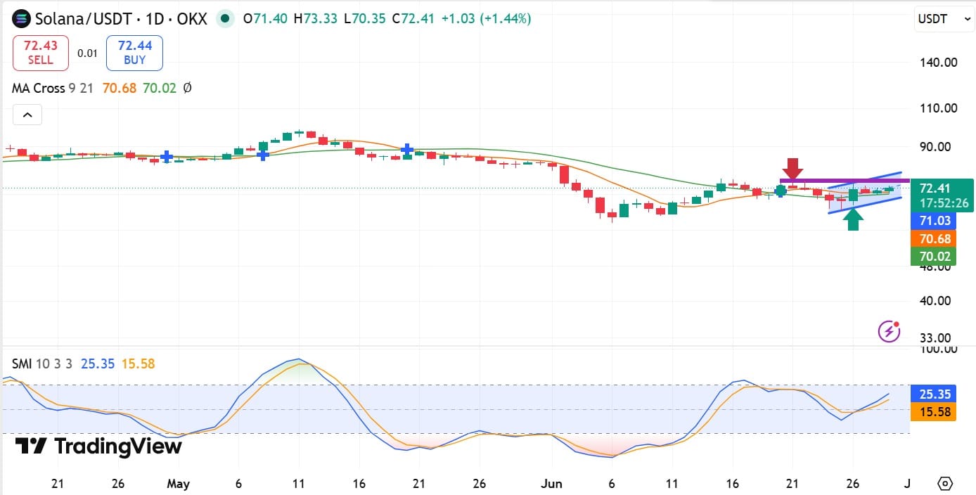Click the purple horizontal resistance line
Screen dimensions: 976x495
point(845,181)
